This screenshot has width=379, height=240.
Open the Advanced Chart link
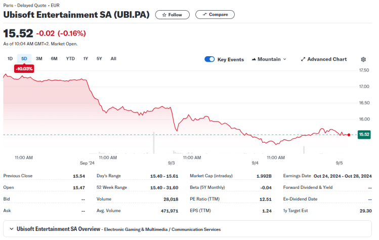(324, 59)
